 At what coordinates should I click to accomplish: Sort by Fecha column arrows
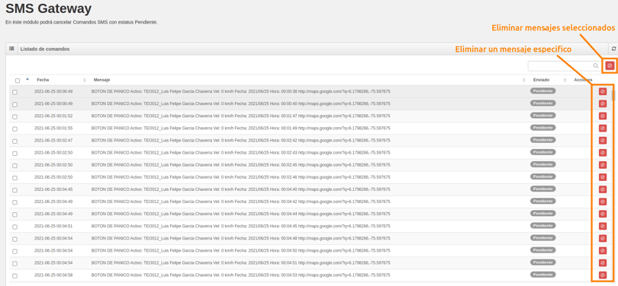point(85,80)
